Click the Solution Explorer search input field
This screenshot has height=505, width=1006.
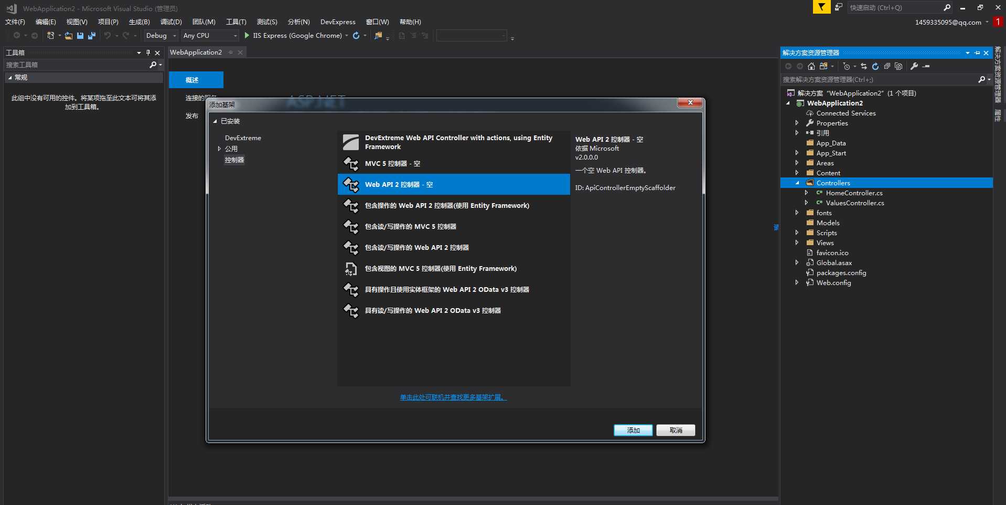[x=879, y=80]
